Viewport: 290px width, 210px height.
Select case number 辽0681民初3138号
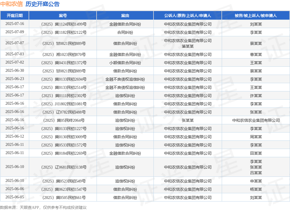(x=64, y=167)
